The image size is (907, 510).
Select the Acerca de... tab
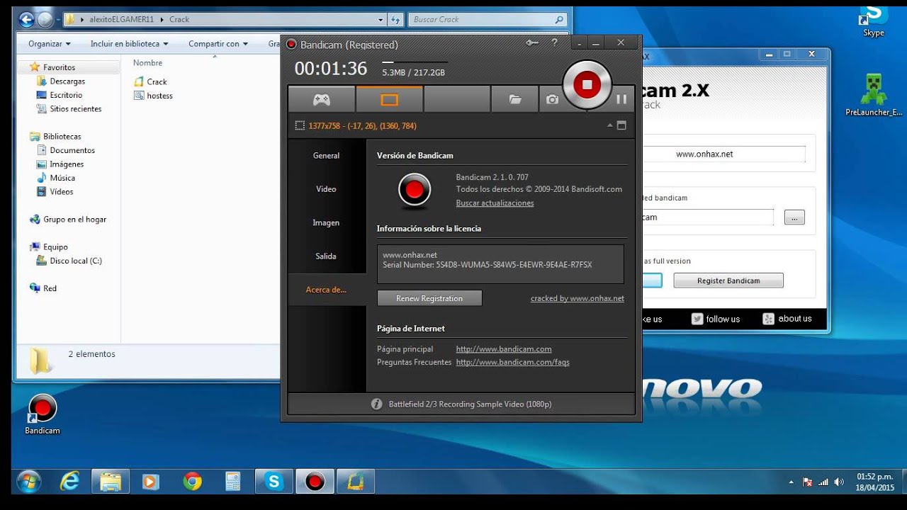(x=327, y=290)
